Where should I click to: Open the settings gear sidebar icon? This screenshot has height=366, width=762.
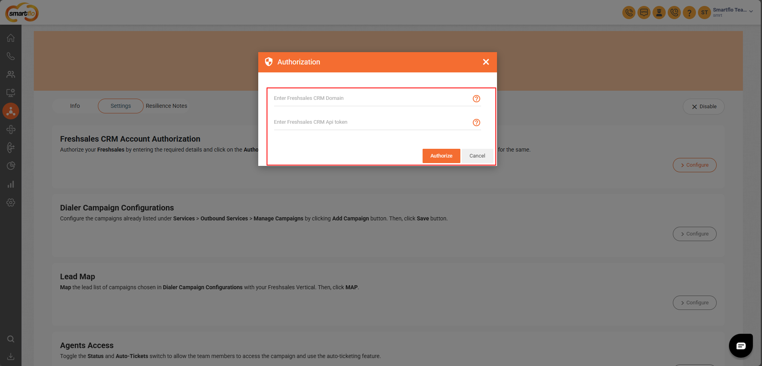click(11, 202)
